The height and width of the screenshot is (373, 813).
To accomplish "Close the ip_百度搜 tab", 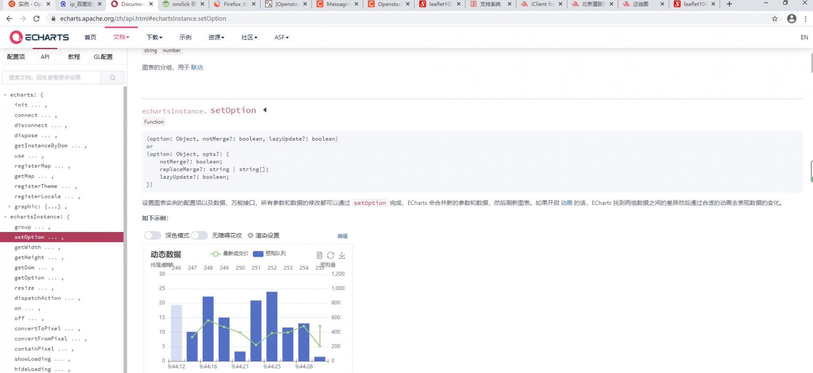I will [x=100, y=4].
